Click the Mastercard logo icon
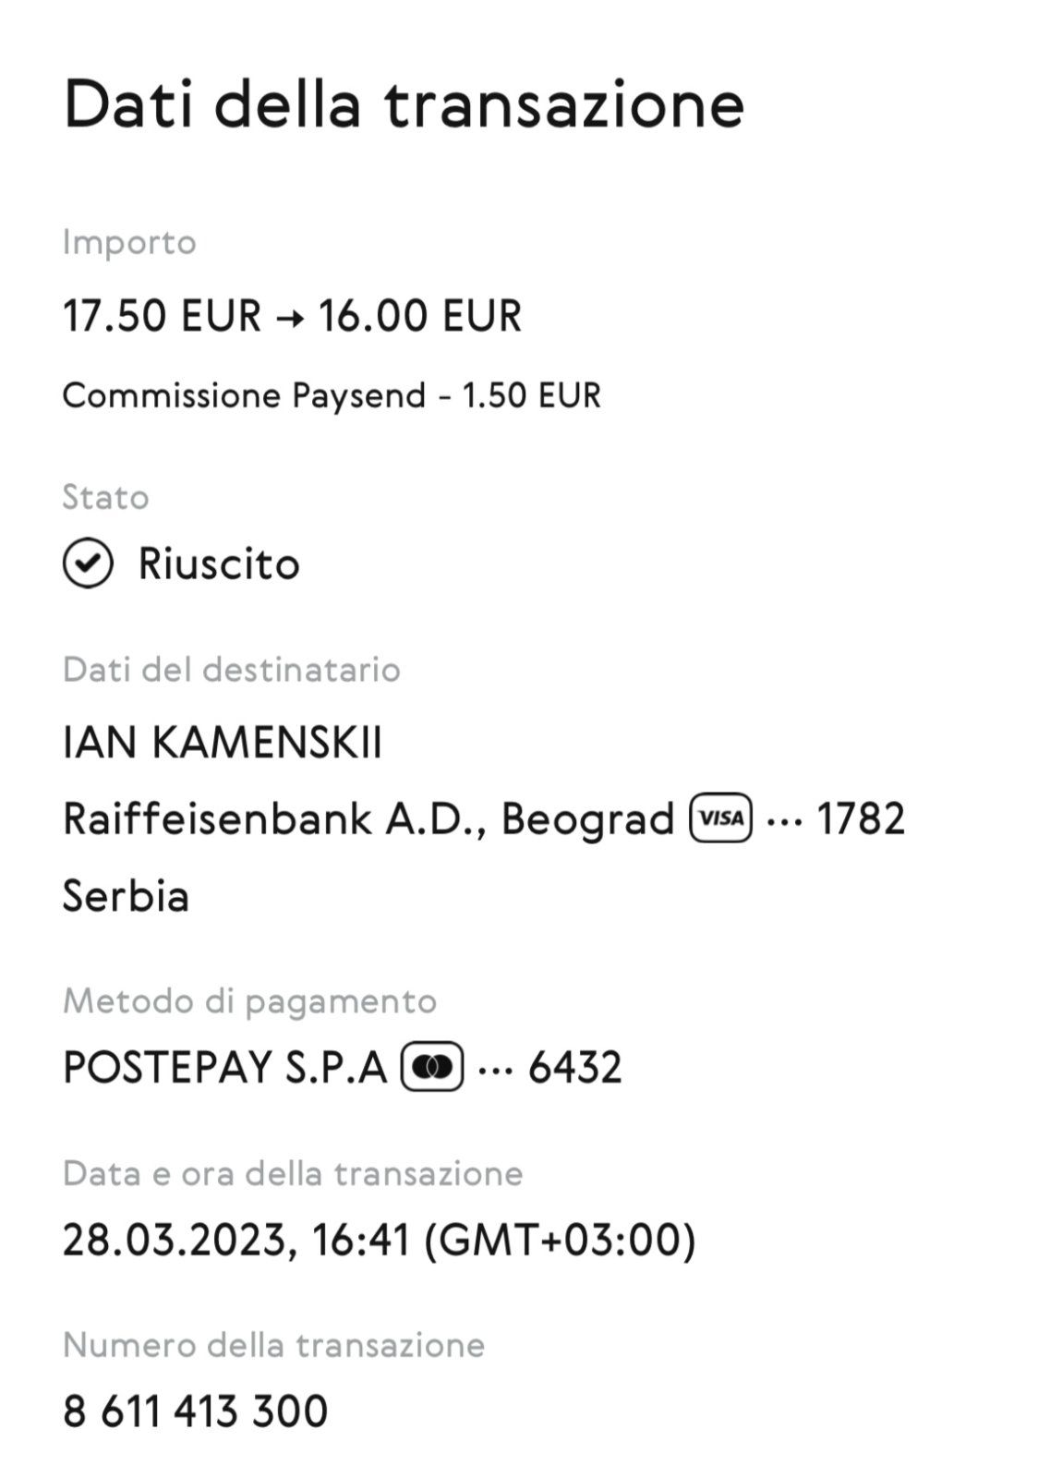This screenshot has width=1062, height=1478. coord(431,1068)
